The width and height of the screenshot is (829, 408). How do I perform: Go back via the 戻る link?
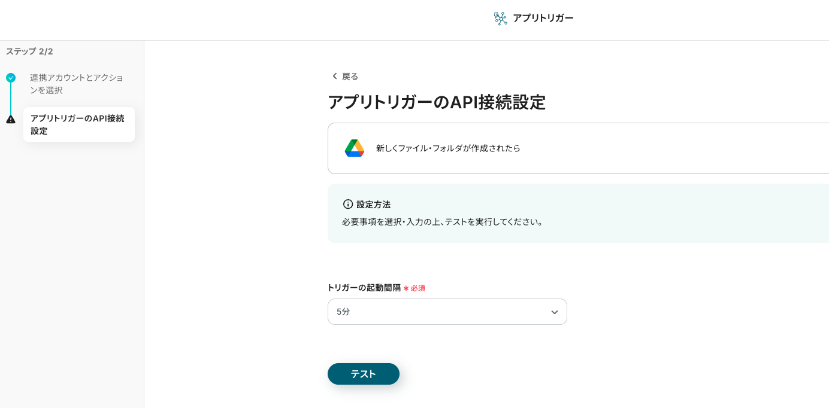(350, 77)
